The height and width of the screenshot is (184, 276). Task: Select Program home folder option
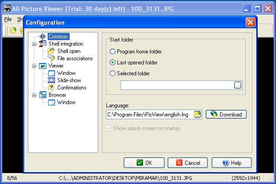(136, 52)
